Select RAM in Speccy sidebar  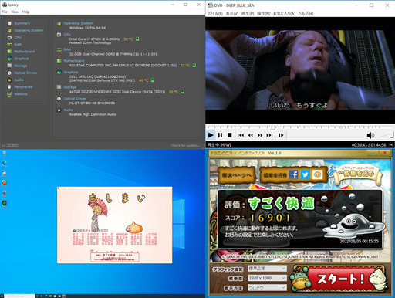point(18,45)
